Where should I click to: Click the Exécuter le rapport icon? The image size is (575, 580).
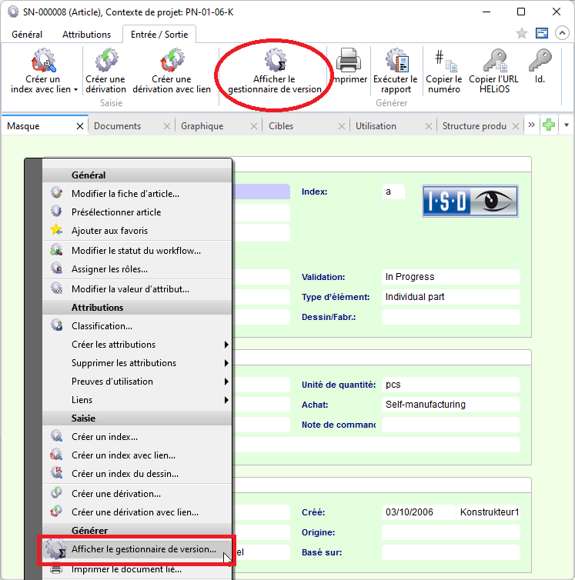[x=396, y=60]
